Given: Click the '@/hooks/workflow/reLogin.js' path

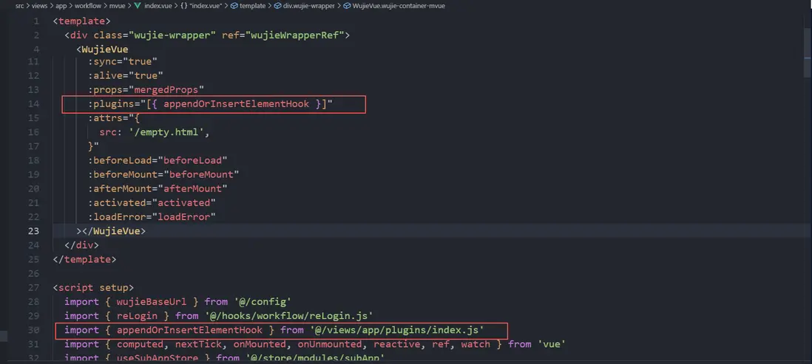Looking at the screenshot, I should (x=289, y=315).
